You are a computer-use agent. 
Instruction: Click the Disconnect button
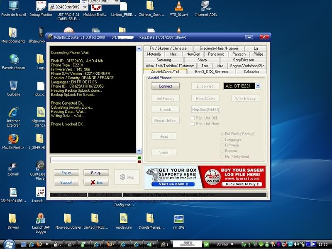[x=205, y=86]
